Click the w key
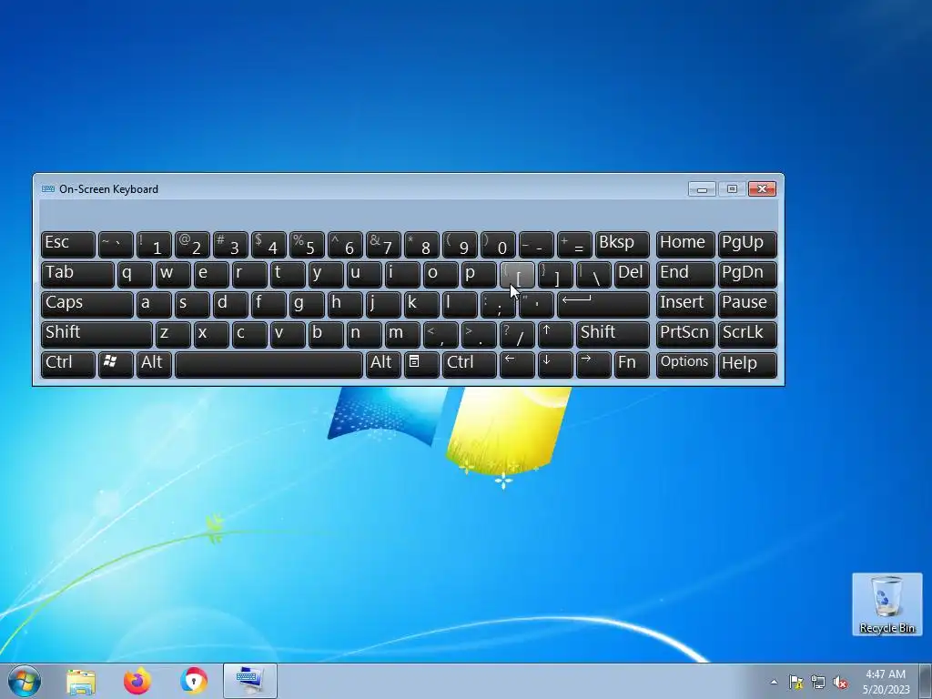This screenshot has height=699, width=932. (173, 275)
